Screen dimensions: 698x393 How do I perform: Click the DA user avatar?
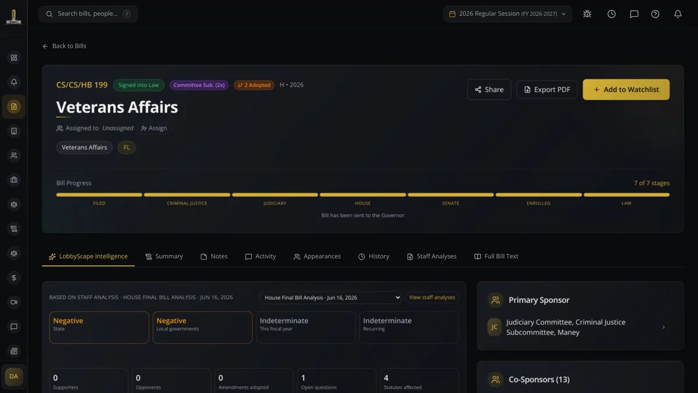(14, 377)
